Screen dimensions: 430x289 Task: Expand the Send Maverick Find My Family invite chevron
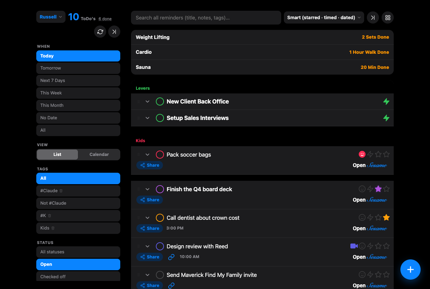coord(147,275)
